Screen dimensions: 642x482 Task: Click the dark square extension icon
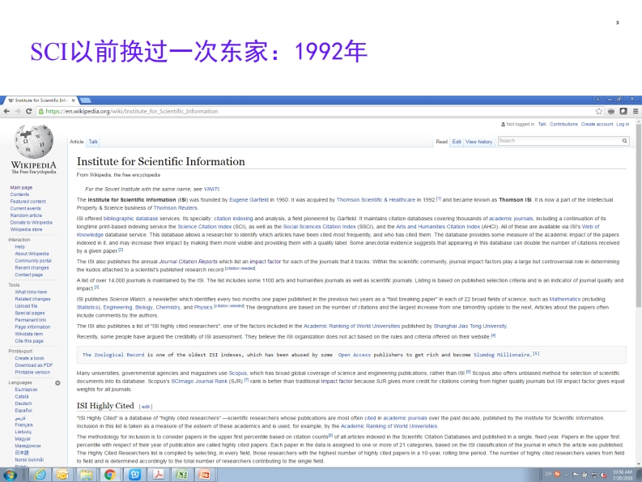pos(623,111)
